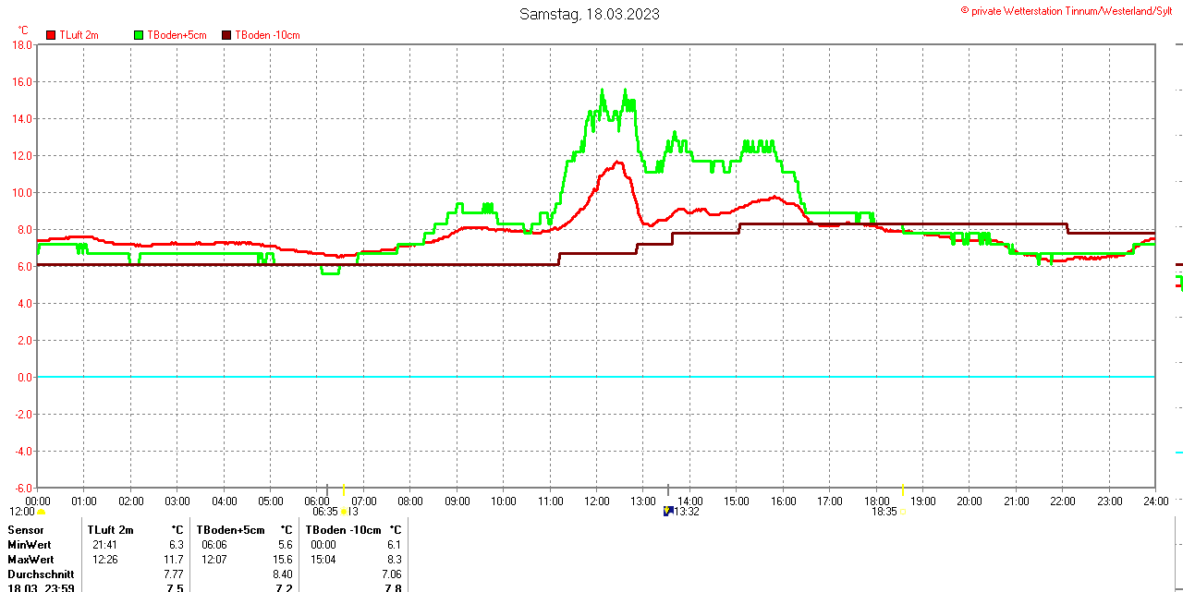Select the MaxWert row label in the table
This screenshot has width=1183, height=592.
[x=30, y=560]
